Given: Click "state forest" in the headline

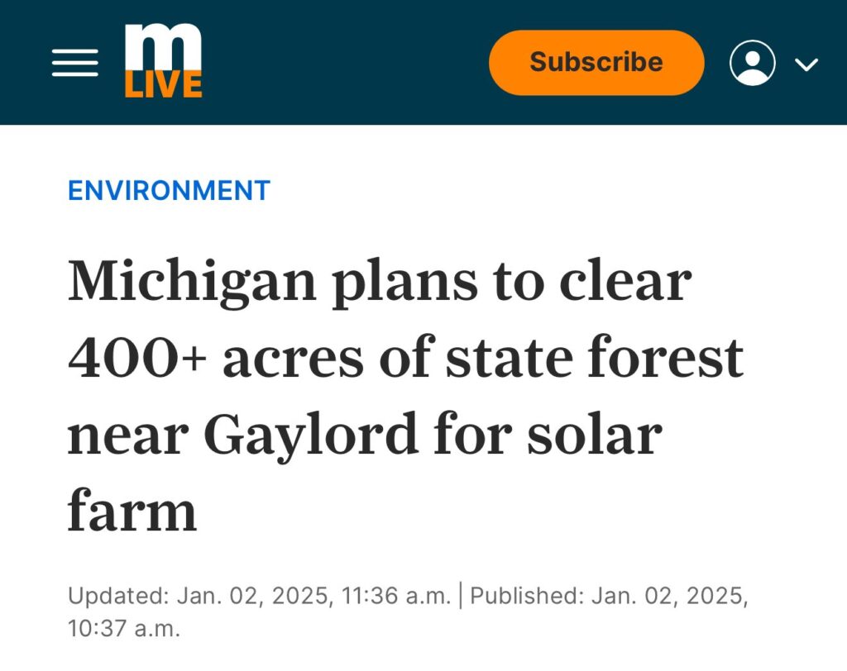Looking at the screenshot, I should click(595, 357).
